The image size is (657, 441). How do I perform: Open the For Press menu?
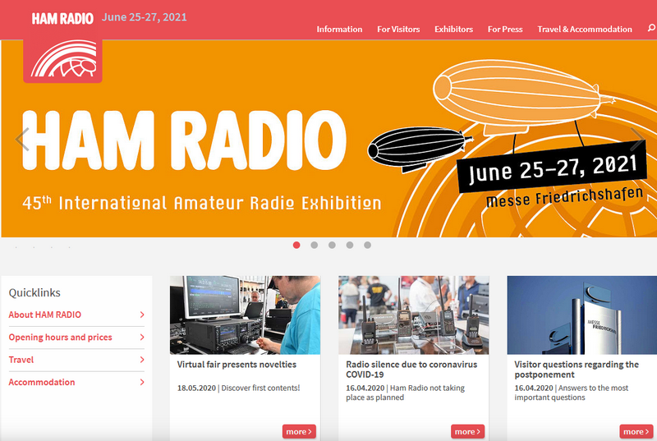point(505,30)
